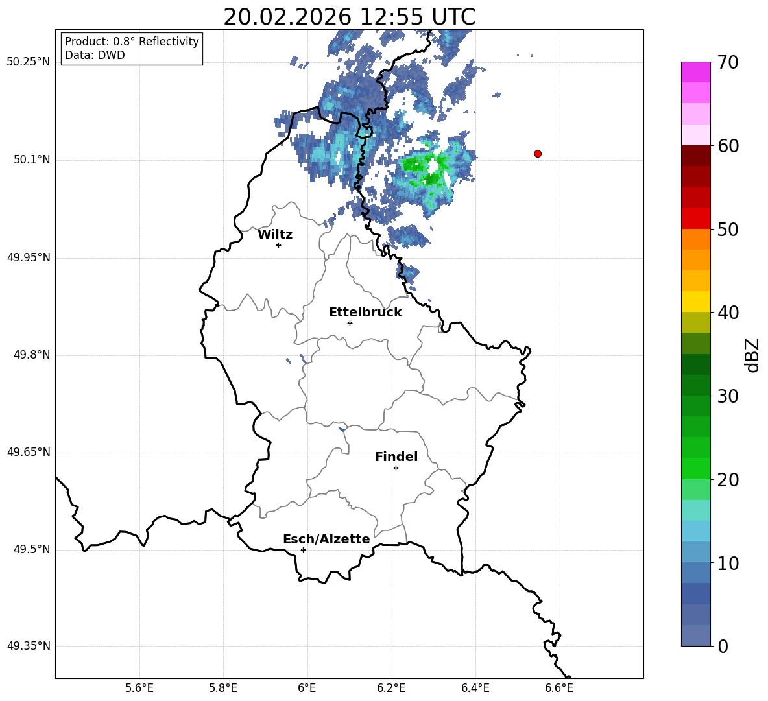The image size is (768, 701).
Task: Click the 6°E longitude label
Action: 307,688
